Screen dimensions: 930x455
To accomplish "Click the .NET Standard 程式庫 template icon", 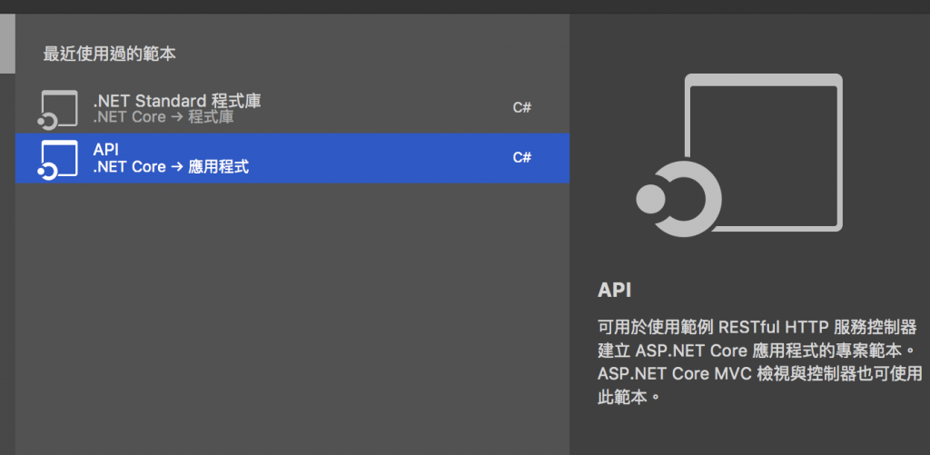I will coord(57,110).
